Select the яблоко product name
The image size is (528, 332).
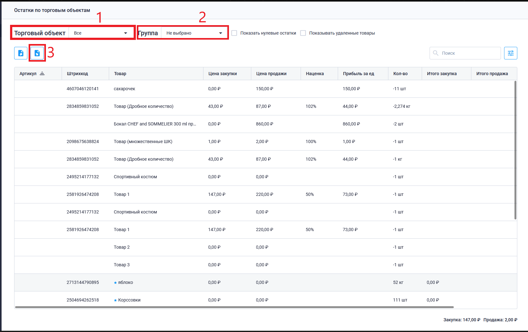tap(125, 282)
